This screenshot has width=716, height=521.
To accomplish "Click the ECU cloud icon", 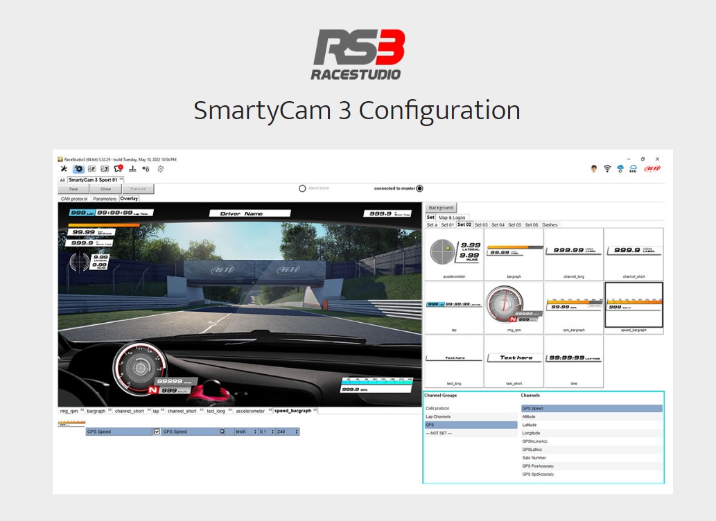I will click(x=633, y=169).
